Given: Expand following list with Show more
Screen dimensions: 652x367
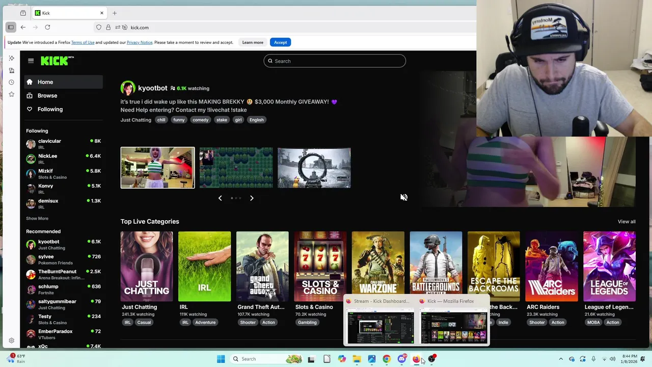Looking at the screenshot, I should tap(37, 218).
